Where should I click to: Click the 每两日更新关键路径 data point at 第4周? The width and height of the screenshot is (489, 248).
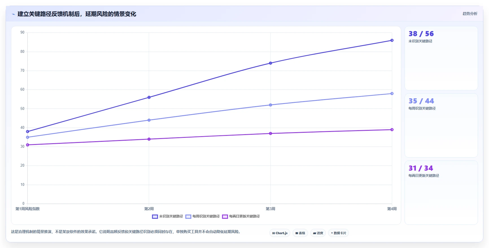(392, 130)
